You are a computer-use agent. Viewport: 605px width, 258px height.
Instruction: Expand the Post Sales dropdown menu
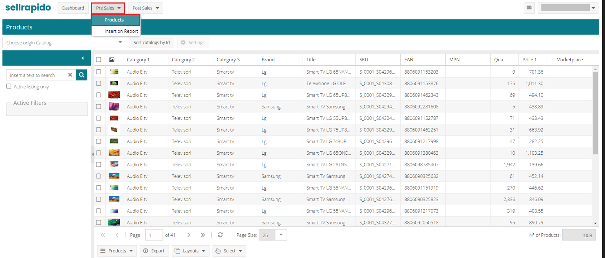click(146, 8)
